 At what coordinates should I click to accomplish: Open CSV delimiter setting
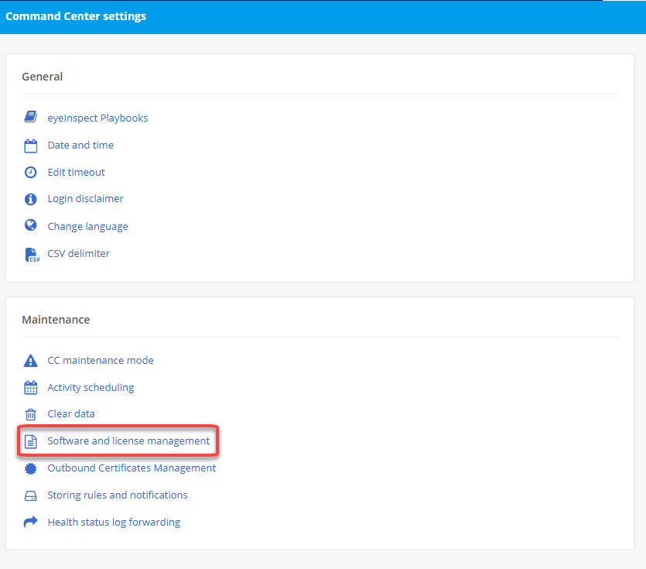click(x=79, y=254)
